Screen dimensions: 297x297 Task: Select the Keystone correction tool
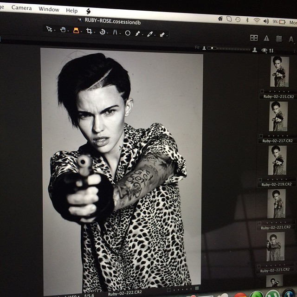click(x=116, y=32)
